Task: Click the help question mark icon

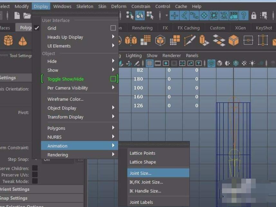Action: pos(244,15)
